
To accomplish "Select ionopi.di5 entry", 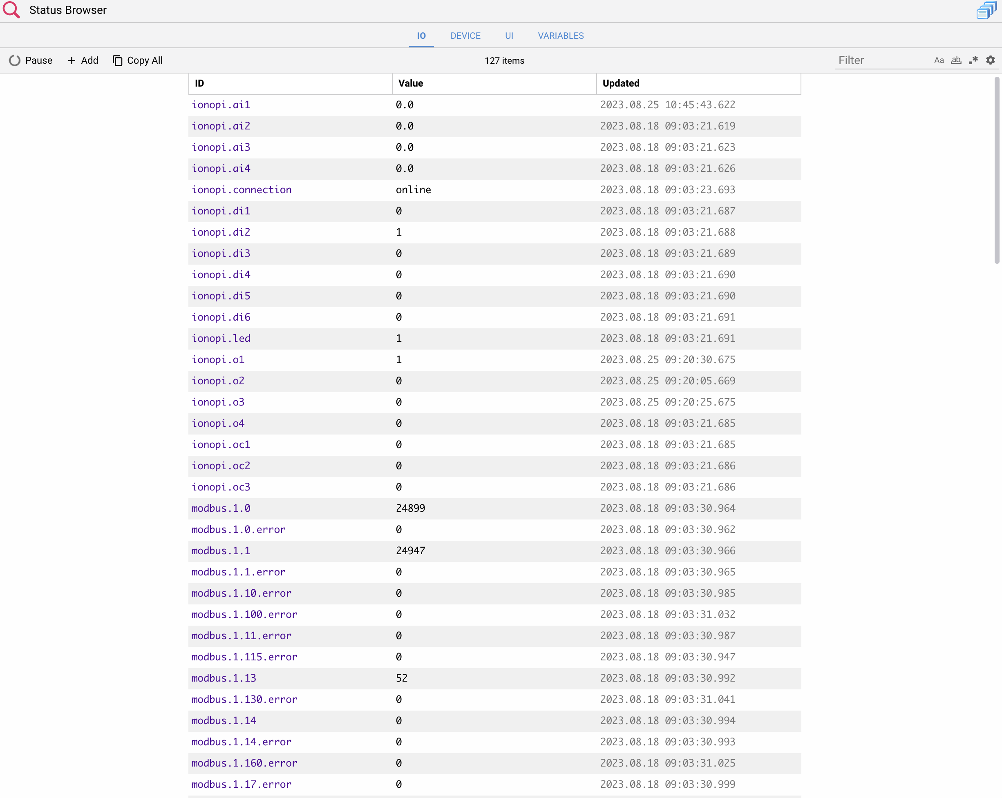I will pyautogui.click(x=221, y=296).
